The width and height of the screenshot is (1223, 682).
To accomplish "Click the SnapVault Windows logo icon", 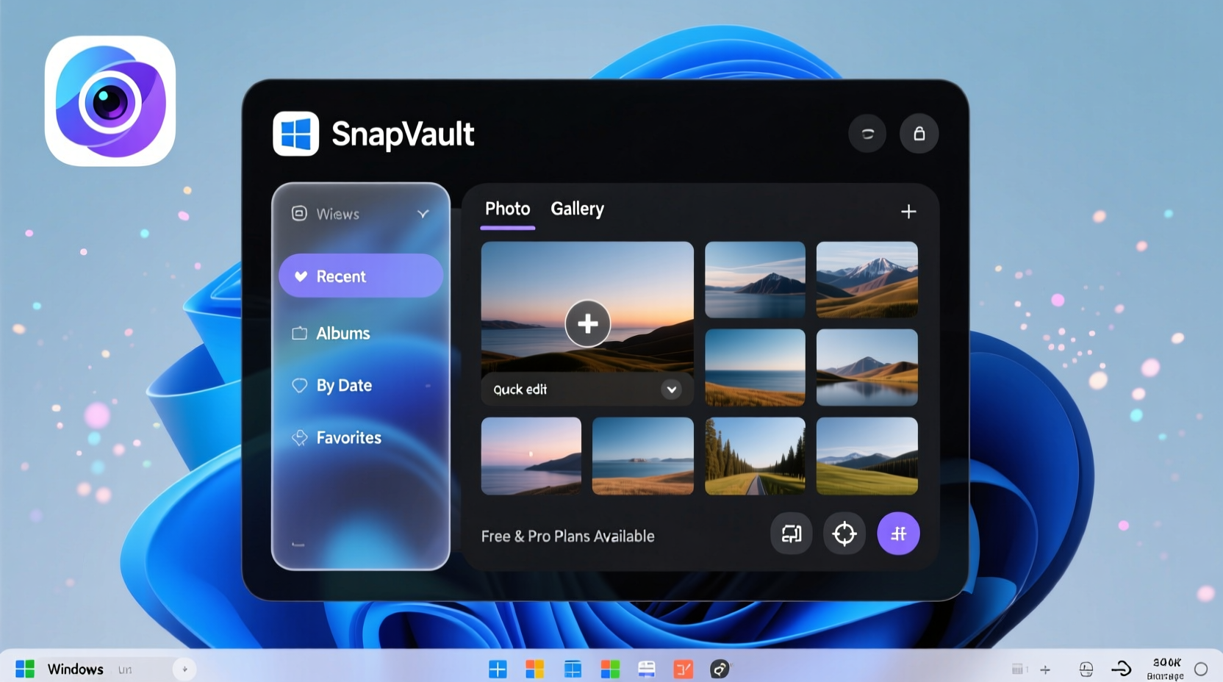I will [x=295, y=134].
